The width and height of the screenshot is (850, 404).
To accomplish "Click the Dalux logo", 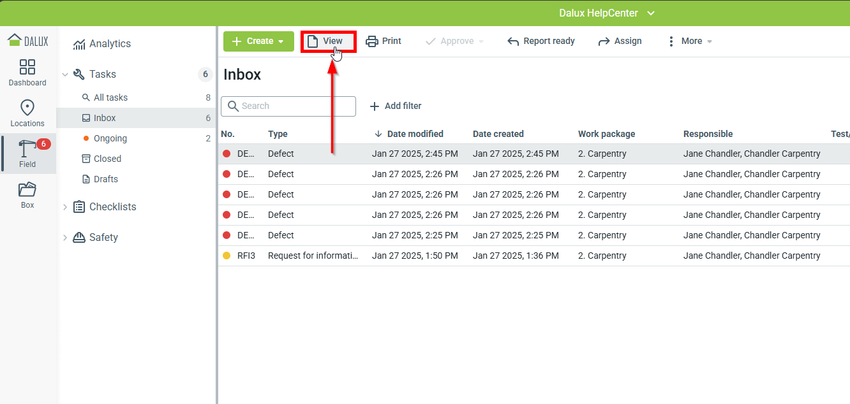I will [x=28, y=41].
